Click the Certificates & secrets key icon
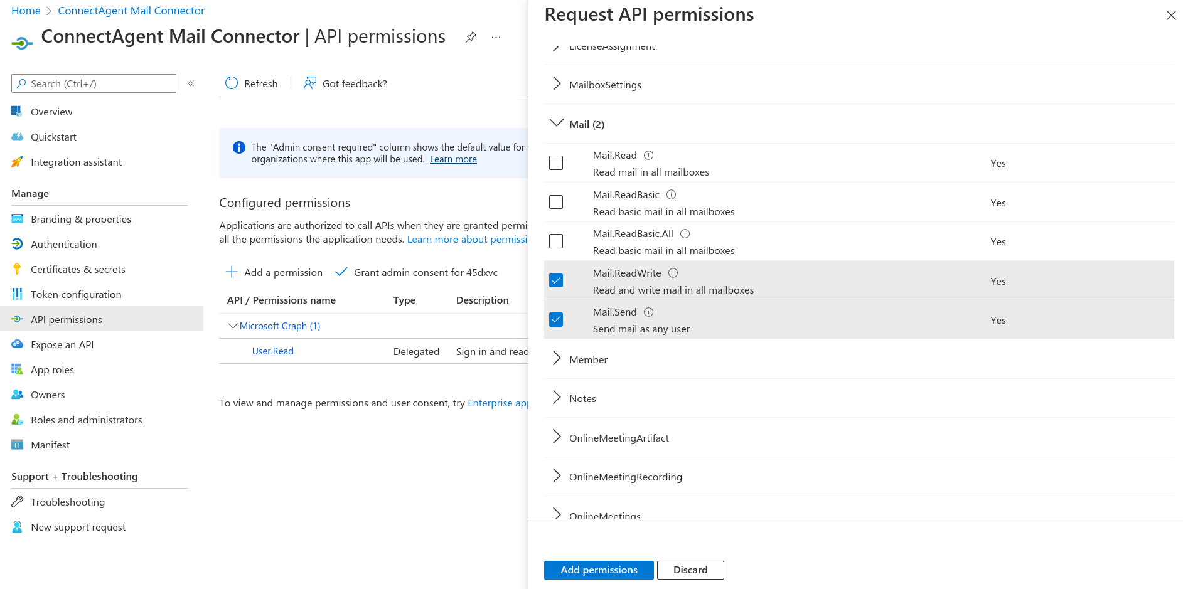Screen dimensions: 1183x589 tap(17, 268)
